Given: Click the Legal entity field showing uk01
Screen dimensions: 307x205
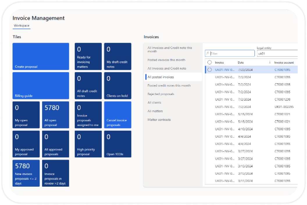Looking at the screenshot, I should tap(277, 53).
